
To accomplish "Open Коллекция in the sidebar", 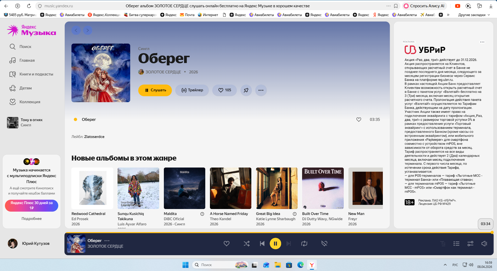I will pos(25,102).
